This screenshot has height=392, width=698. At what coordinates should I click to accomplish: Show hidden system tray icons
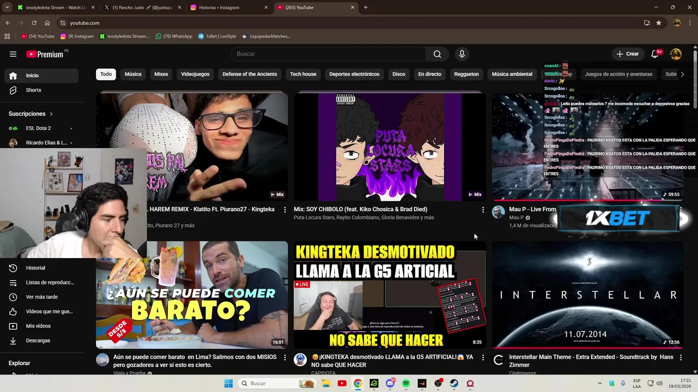[599, 383]
